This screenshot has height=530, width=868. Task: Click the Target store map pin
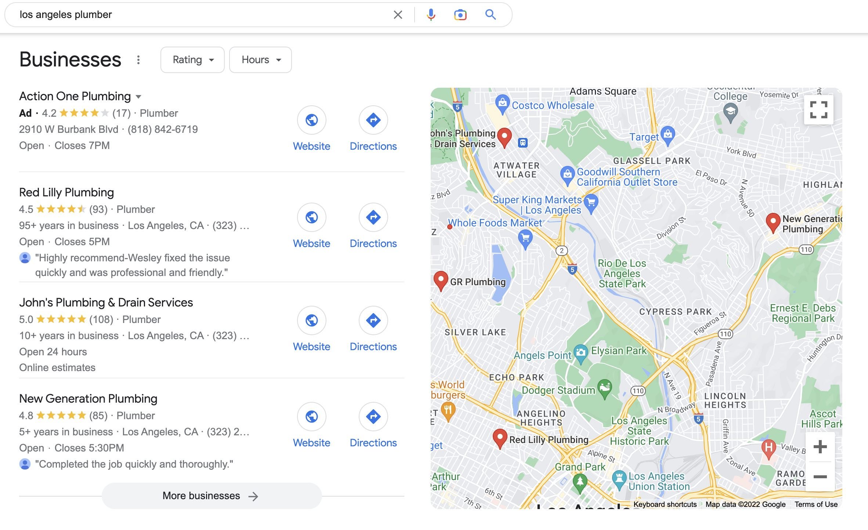click(668, 135)
